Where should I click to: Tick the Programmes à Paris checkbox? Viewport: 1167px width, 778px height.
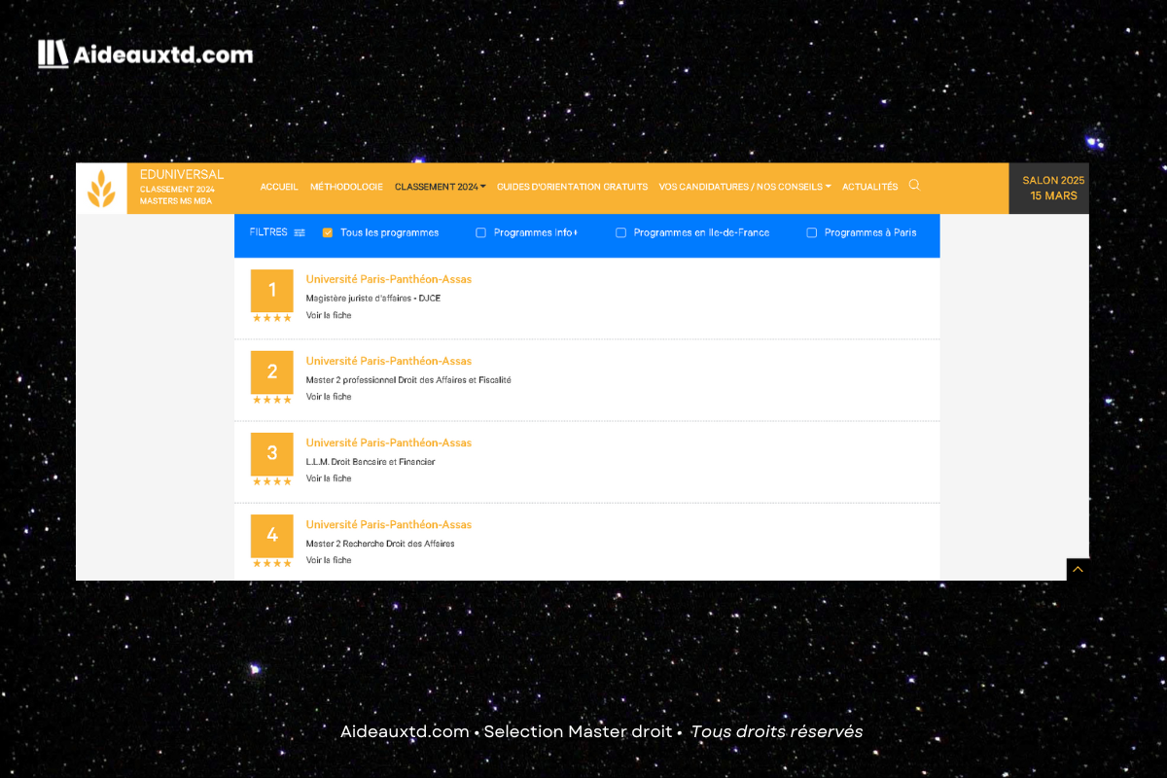811,232
